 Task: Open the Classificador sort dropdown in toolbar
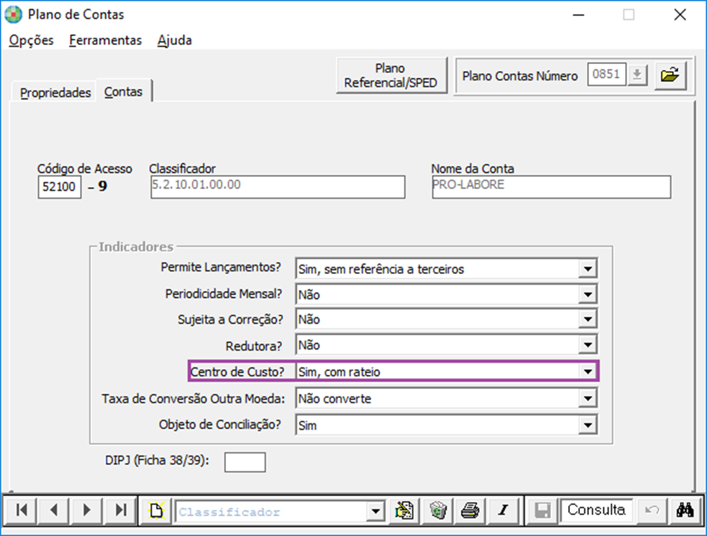point(376,512)
